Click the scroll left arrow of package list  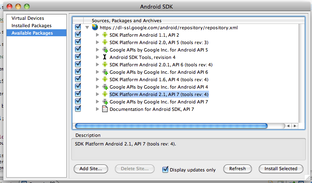coord(288,126)
